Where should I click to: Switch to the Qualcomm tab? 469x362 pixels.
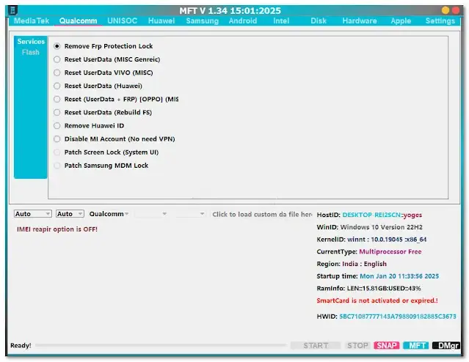pos(78,21)
